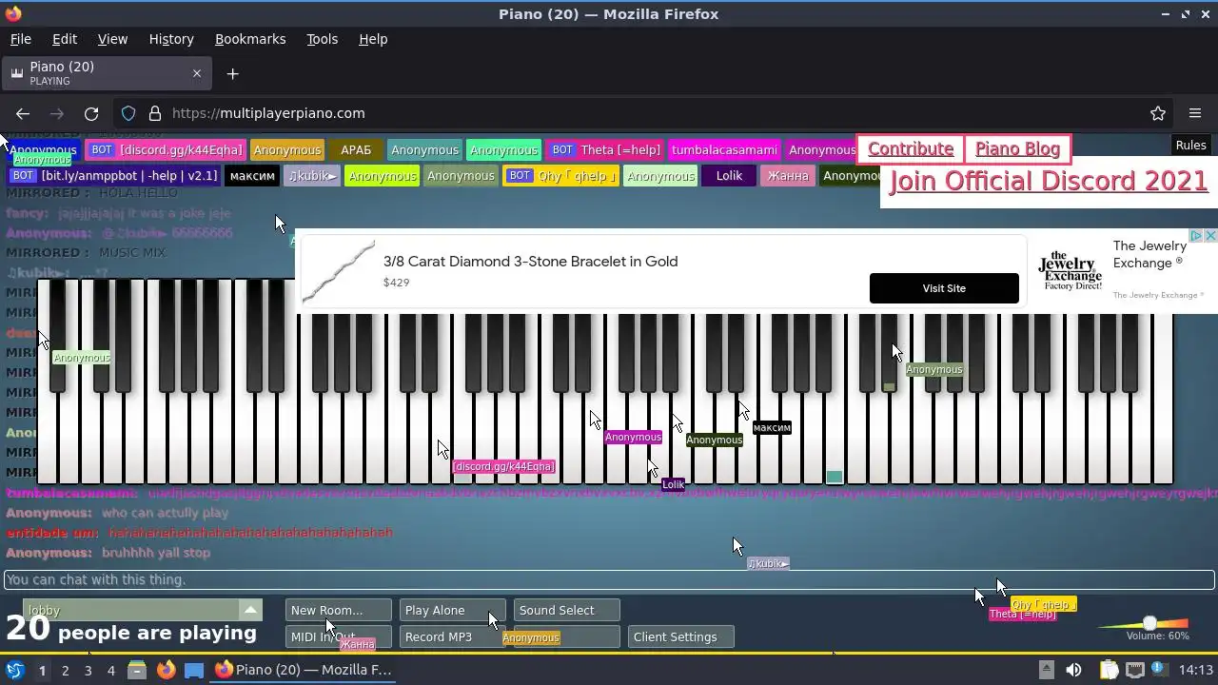Open the File menu
The height and width of the screenshot is (685, 1218).
pyautogui.click(x=20, y=39)
